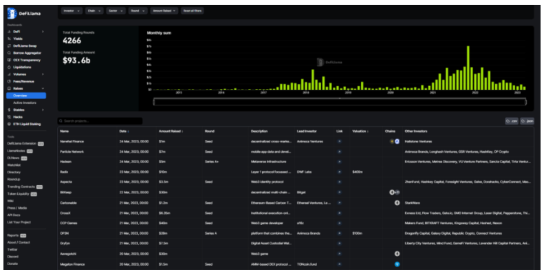Click the chain icon in Aavegotchi row
Screen dimensions: 544x272
click(x=397, y=254)
